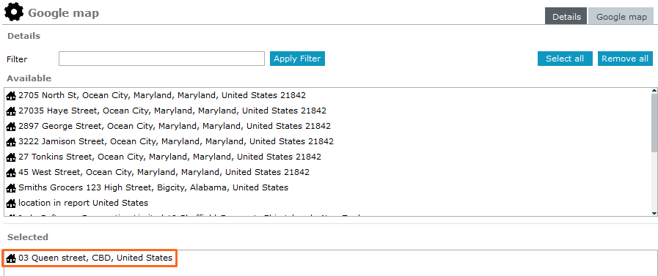The image size is (658, 276).
Task: Click house icon for 03 Queen street
Action: tap(11, 258)
